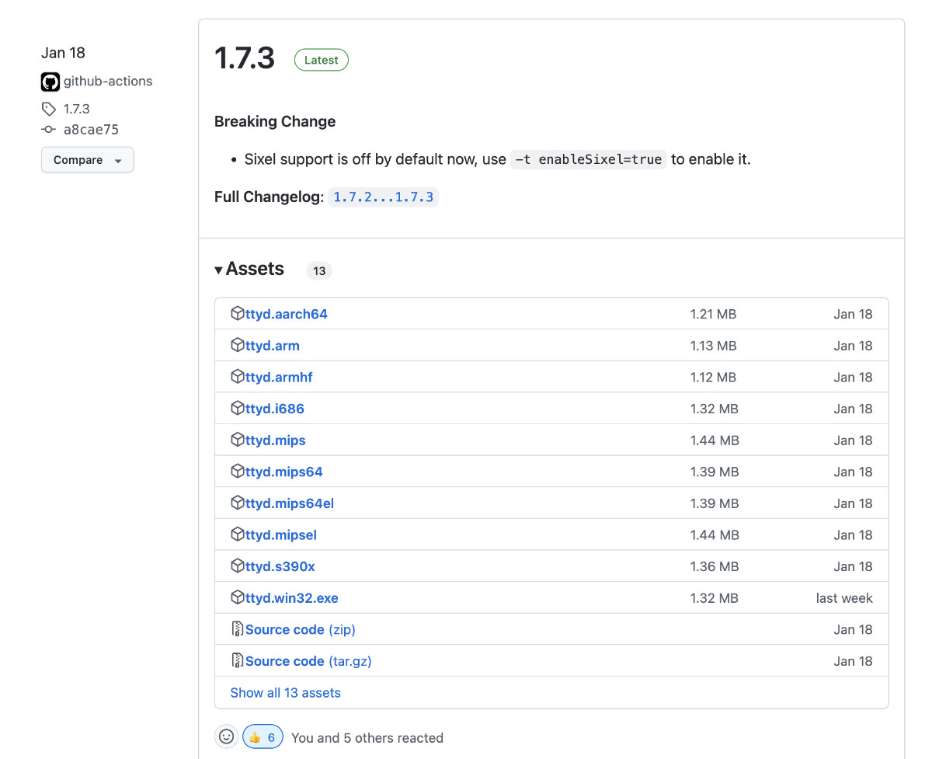Click package icon for ttyd.i686
Image resolution: width=932 pixels, height=759 pixels.
click(238, 408)
